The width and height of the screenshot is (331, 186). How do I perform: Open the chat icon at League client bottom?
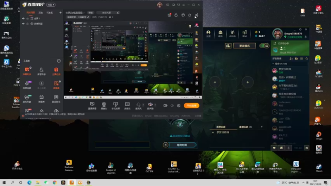pyautogui.click(x=274, y=148)
